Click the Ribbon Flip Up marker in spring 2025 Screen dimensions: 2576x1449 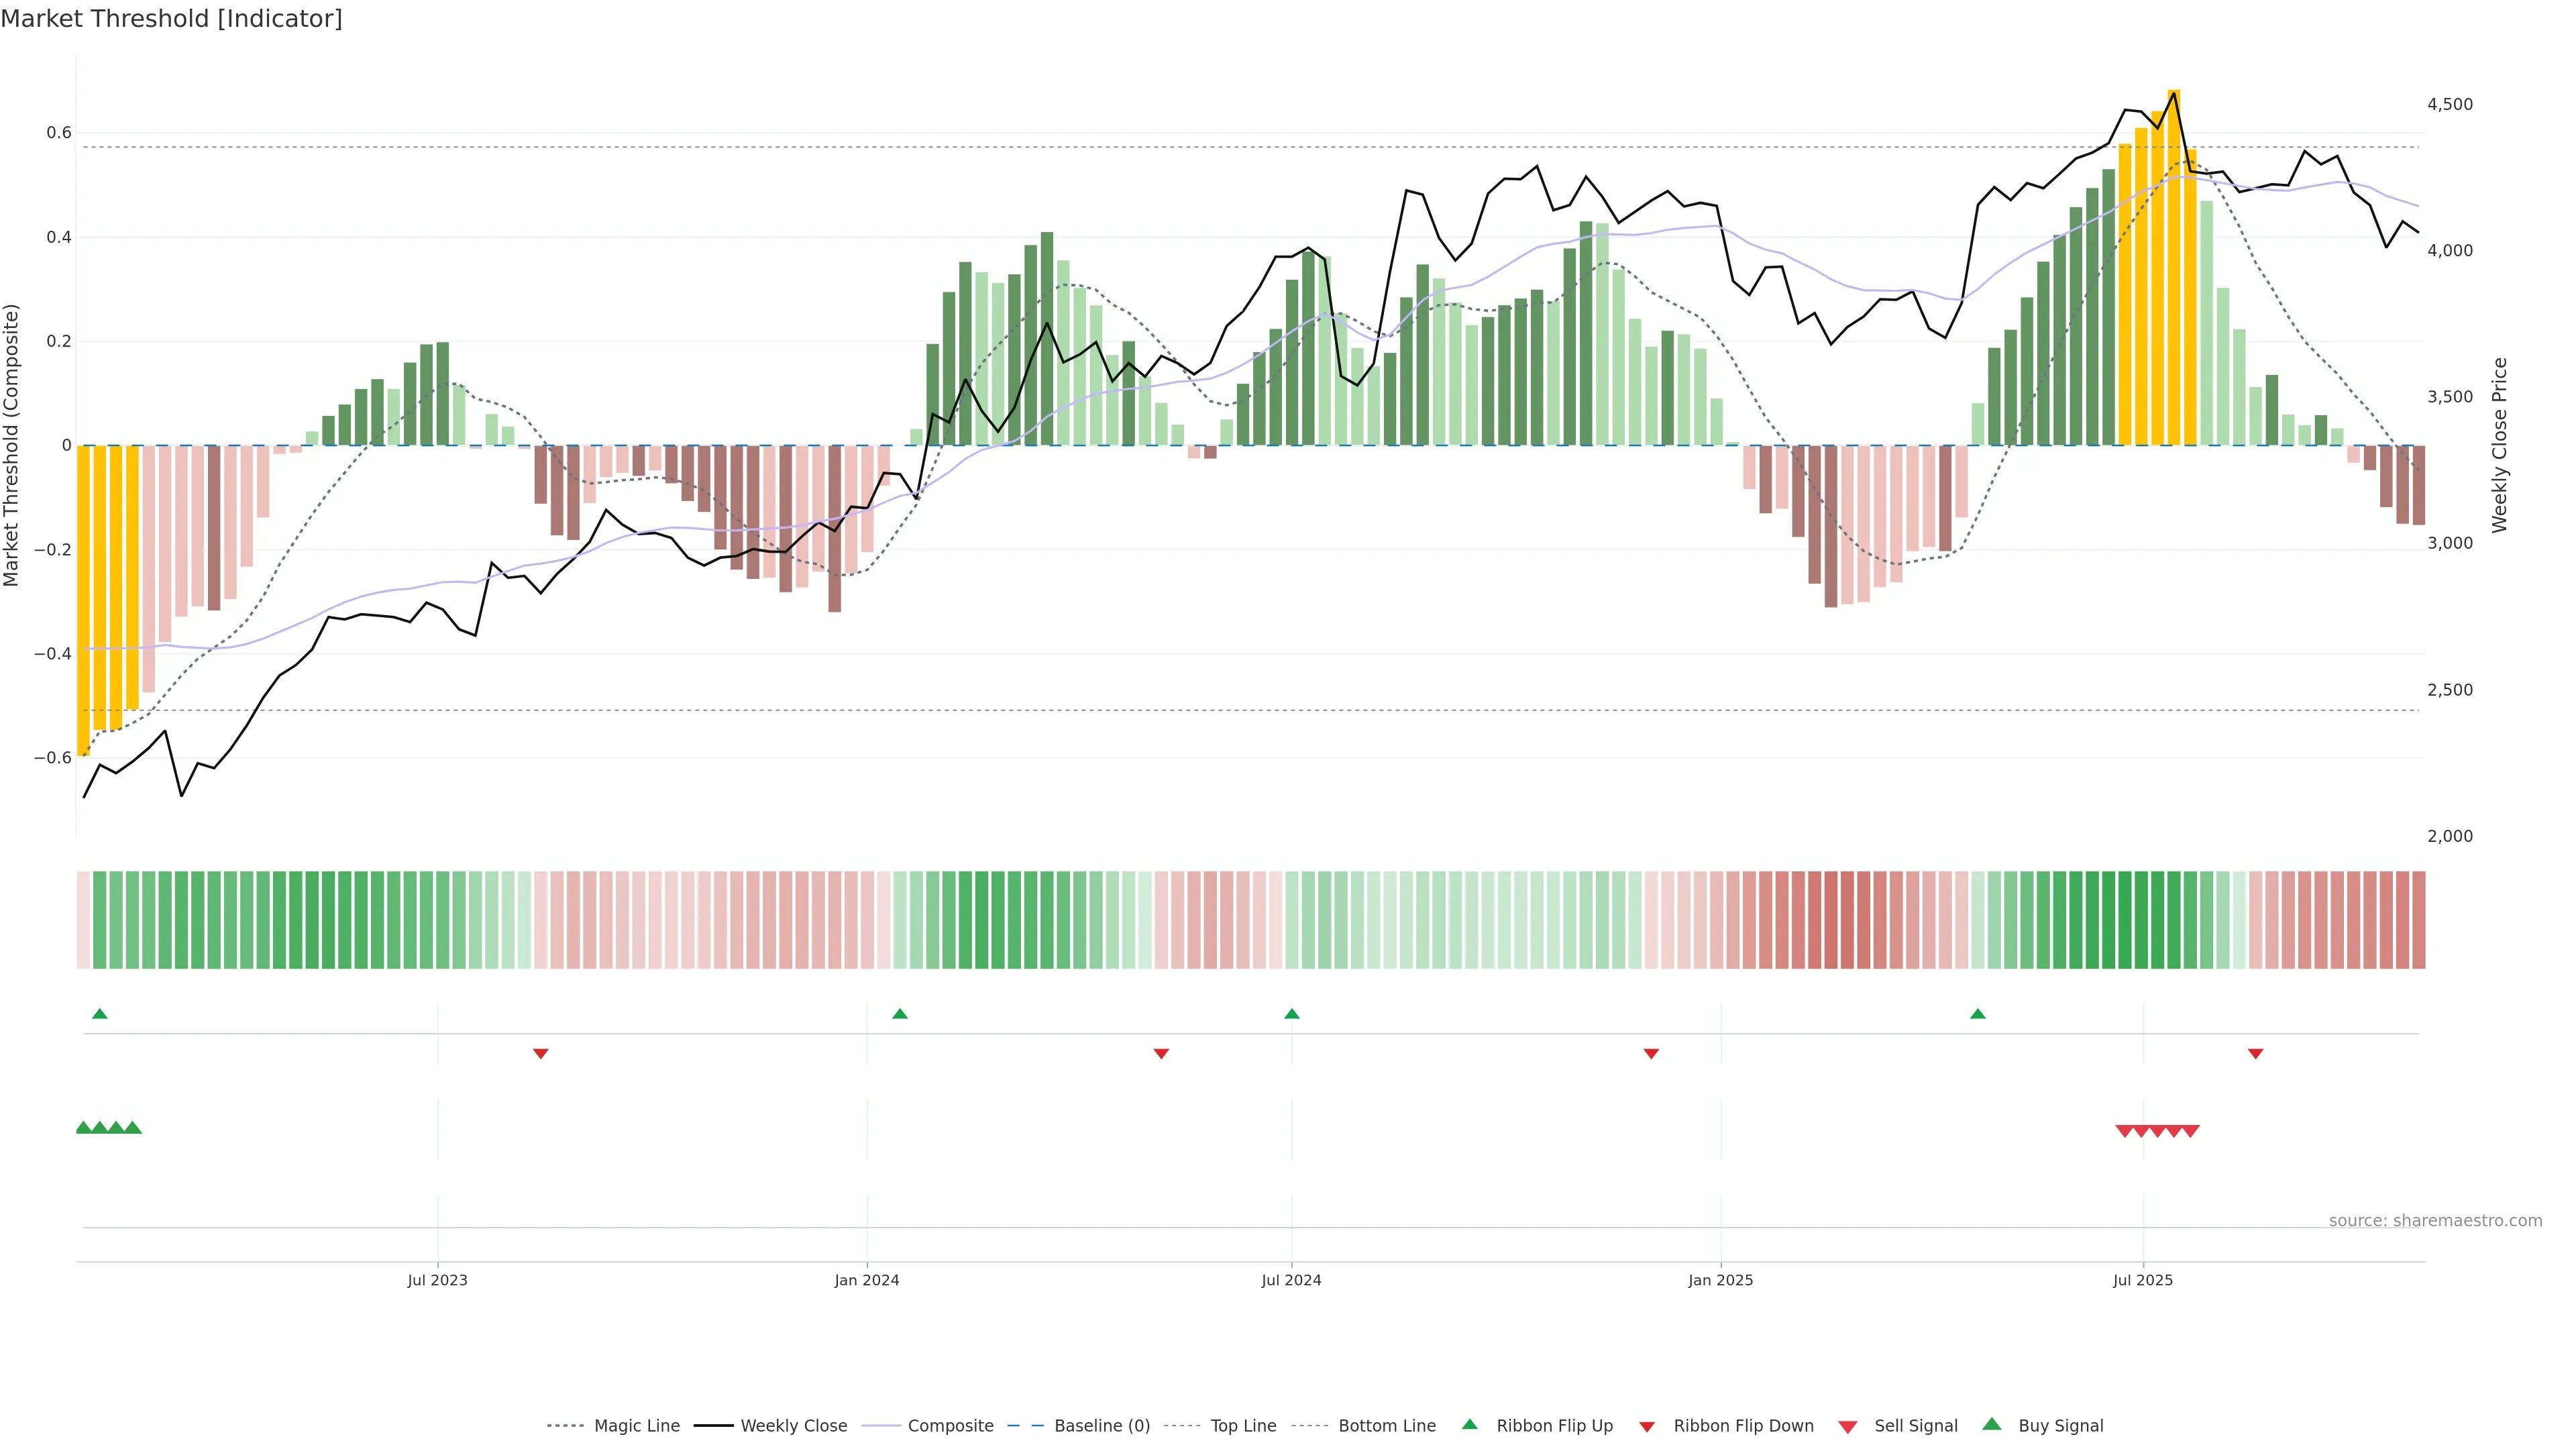click(x=1977, y=1014)
